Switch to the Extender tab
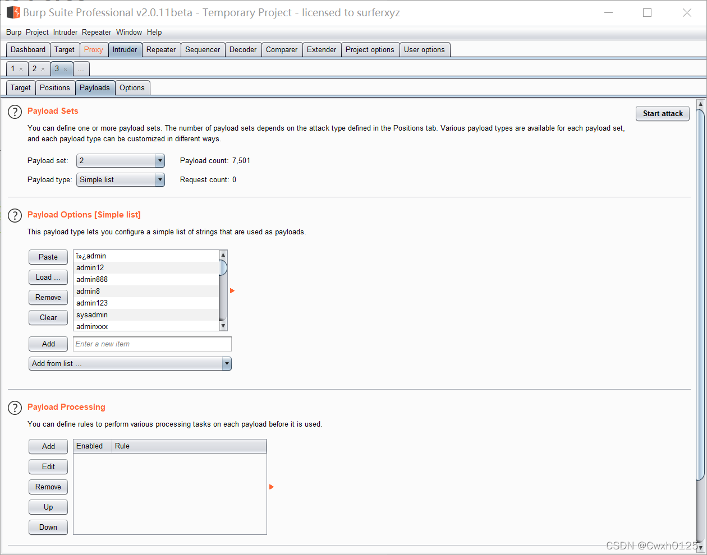The width and height of the screenshot is (707, 555). 322,50
